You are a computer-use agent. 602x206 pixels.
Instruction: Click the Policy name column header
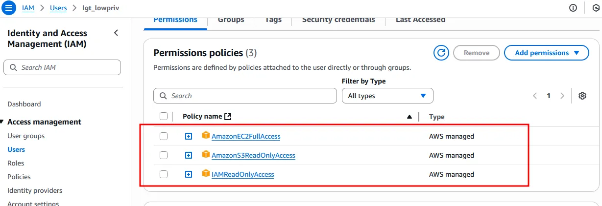(x=202, y=117)
